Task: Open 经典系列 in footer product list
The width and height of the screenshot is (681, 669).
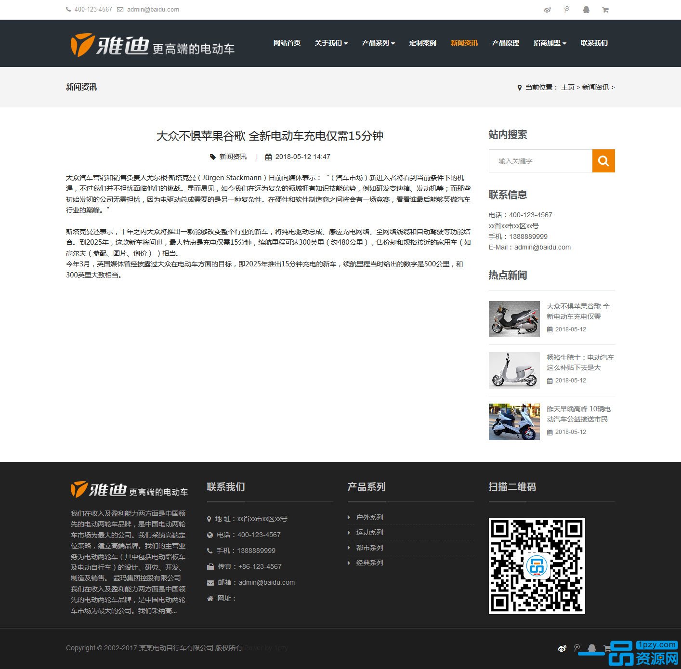Action: (370, 563)
